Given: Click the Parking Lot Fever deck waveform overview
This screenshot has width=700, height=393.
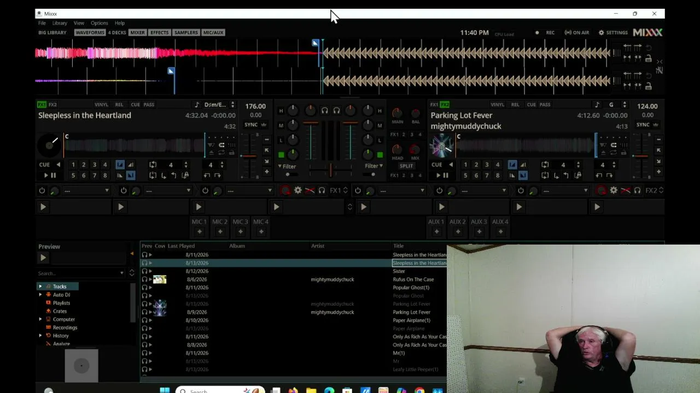Looking at the screenshot, I should 526,145.
